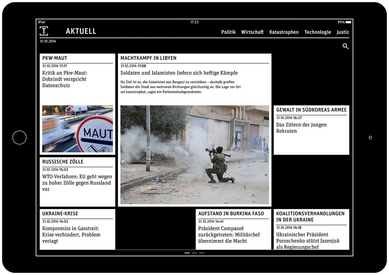Tap the timestamp 31.10.2014 16:27

289,118
